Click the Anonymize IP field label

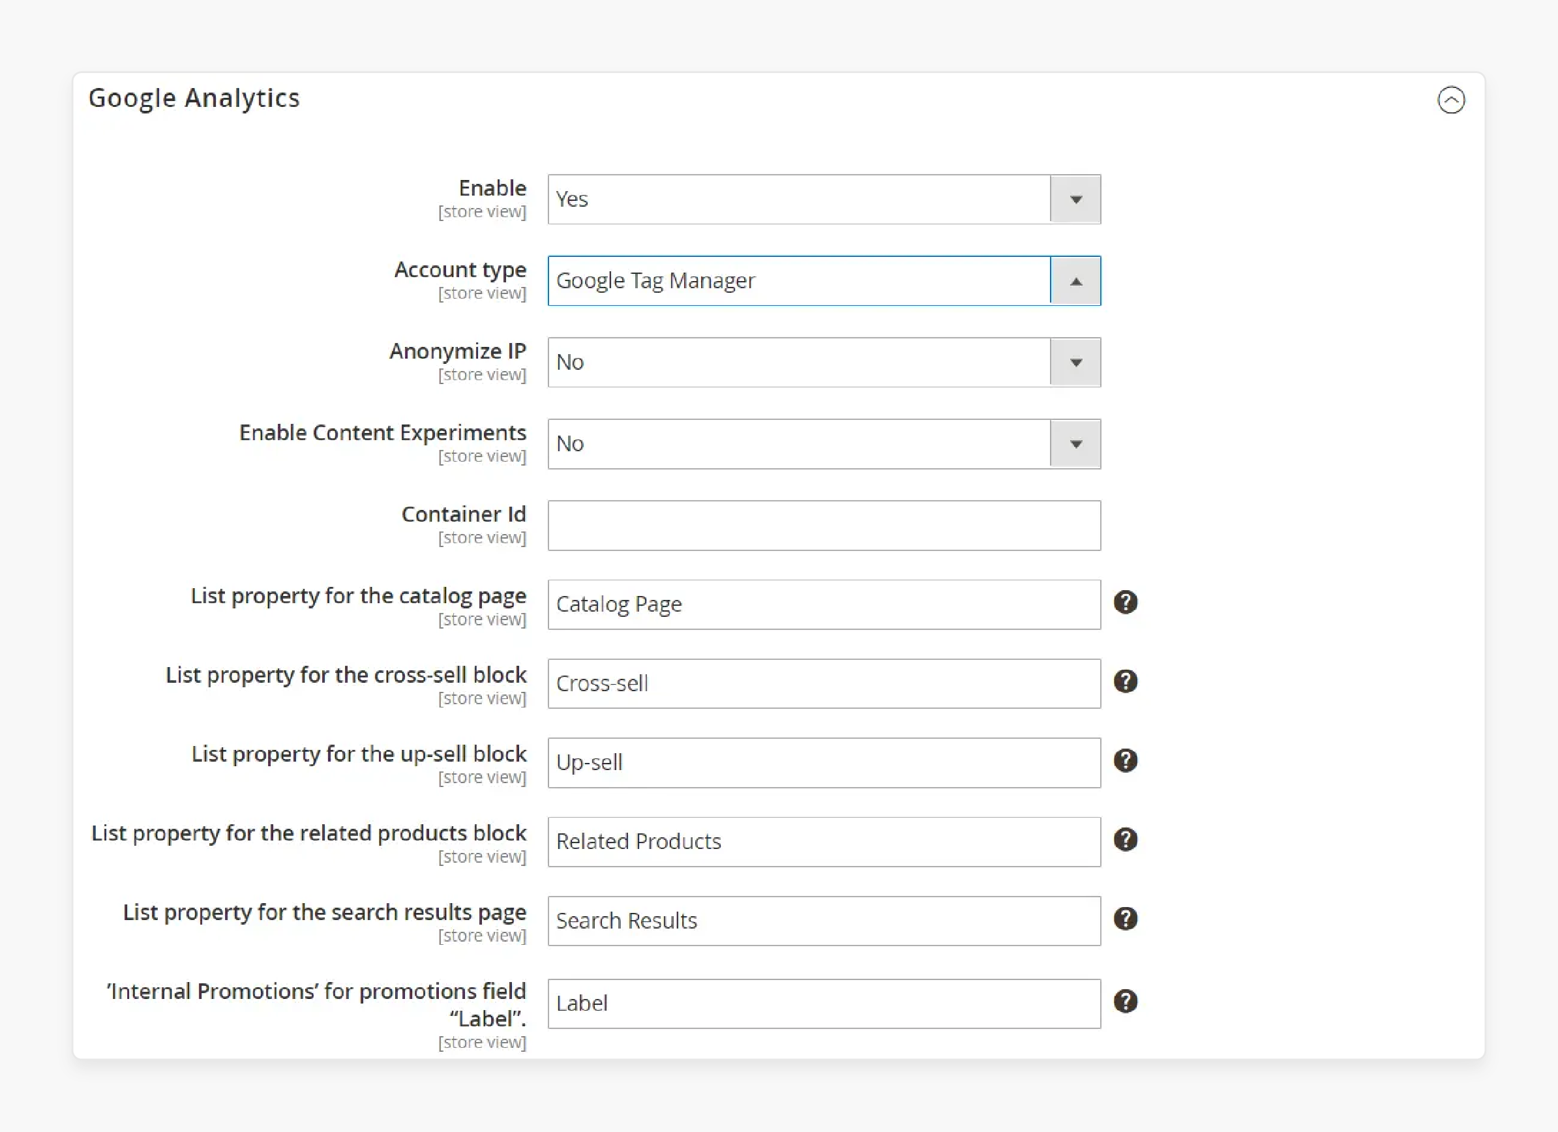click(458, 351)
